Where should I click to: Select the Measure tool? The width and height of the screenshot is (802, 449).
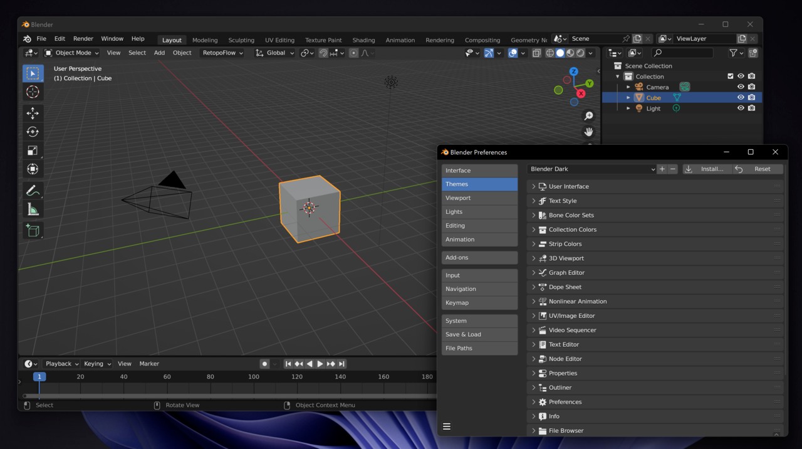click(x=33, y=209)
